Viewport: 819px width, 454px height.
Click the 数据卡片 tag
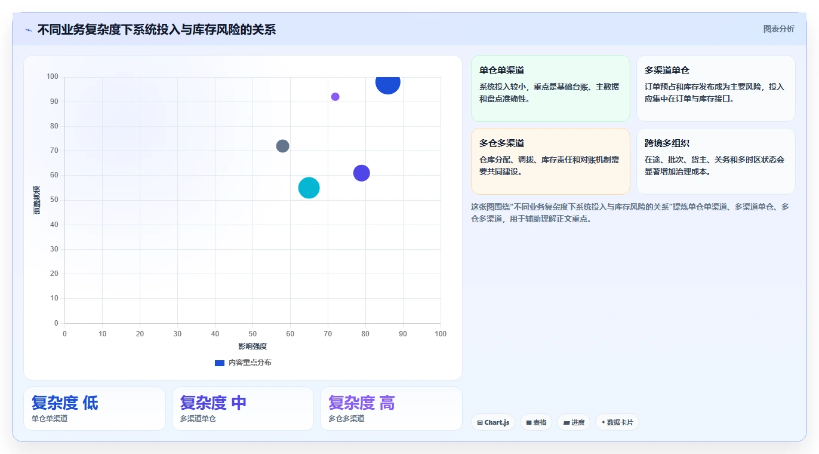[617, 422]
